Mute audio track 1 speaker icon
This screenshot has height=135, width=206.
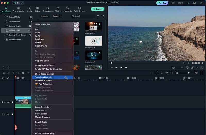[8, 114]
